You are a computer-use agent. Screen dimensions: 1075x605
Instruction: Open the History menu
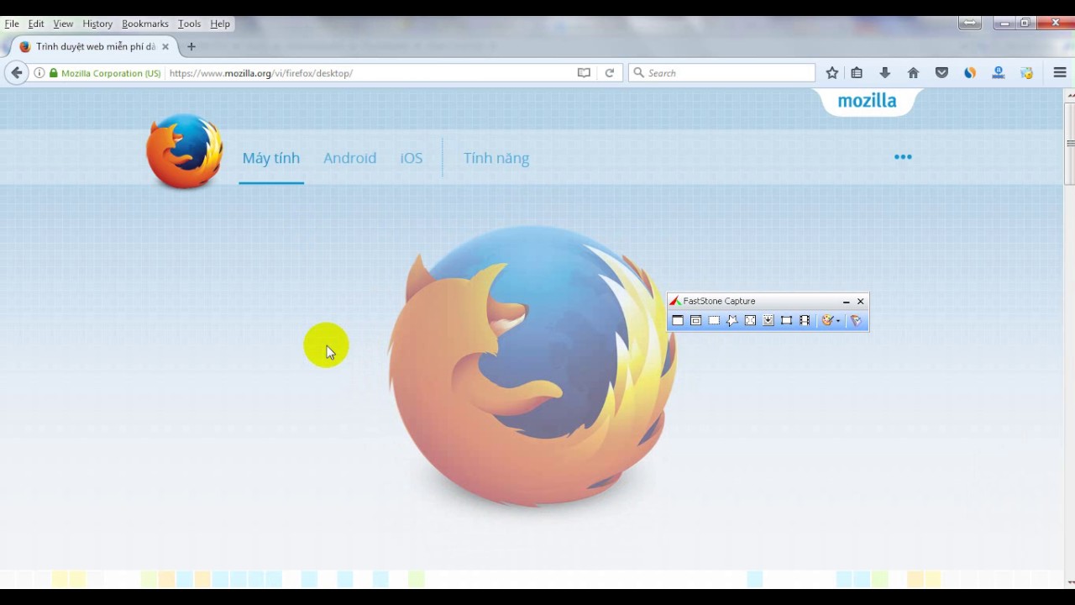[x=97, y=24]
